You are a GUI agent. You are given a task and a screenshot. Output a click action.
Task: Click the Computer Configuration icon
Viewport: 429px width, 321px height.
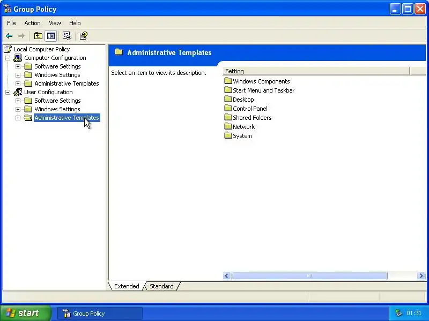tap(18, 58)
